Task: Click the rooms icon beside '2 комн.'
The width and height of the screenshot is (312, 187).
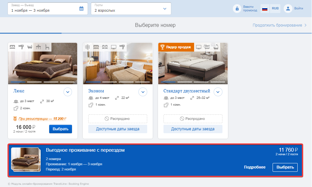Action: coord(16,108)
